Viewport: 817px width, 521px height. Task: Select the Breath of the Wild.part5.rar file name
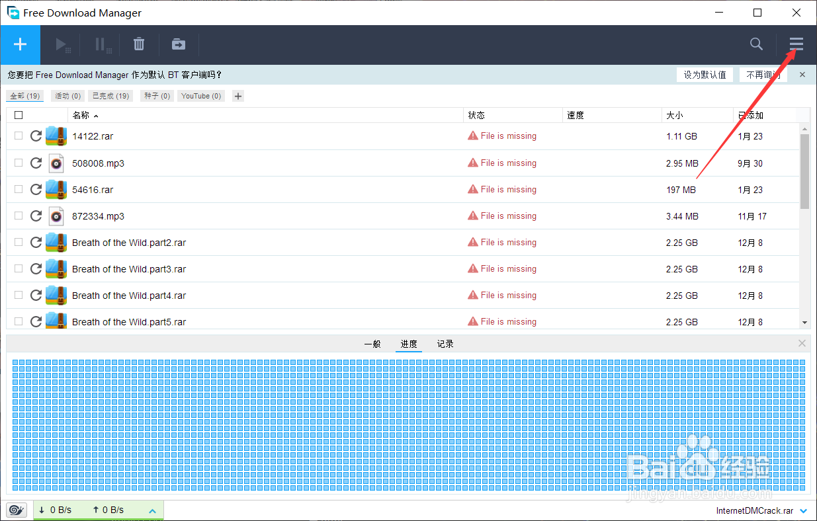[x=129, y=322]
